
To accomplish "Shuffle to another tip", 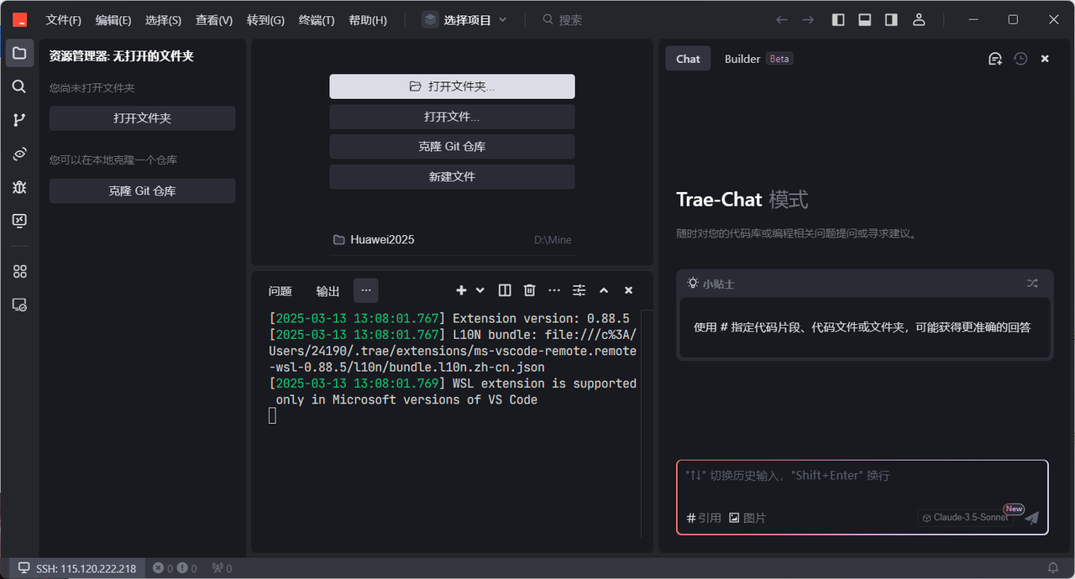I will tap(1032, 284).
